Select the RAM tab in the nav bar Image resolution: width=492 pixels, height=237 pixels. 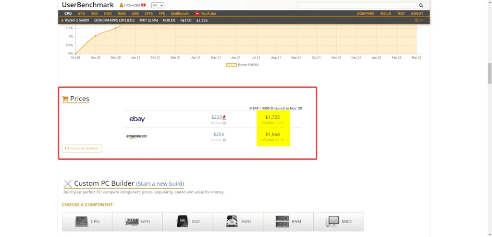click(x=122, y=13)
